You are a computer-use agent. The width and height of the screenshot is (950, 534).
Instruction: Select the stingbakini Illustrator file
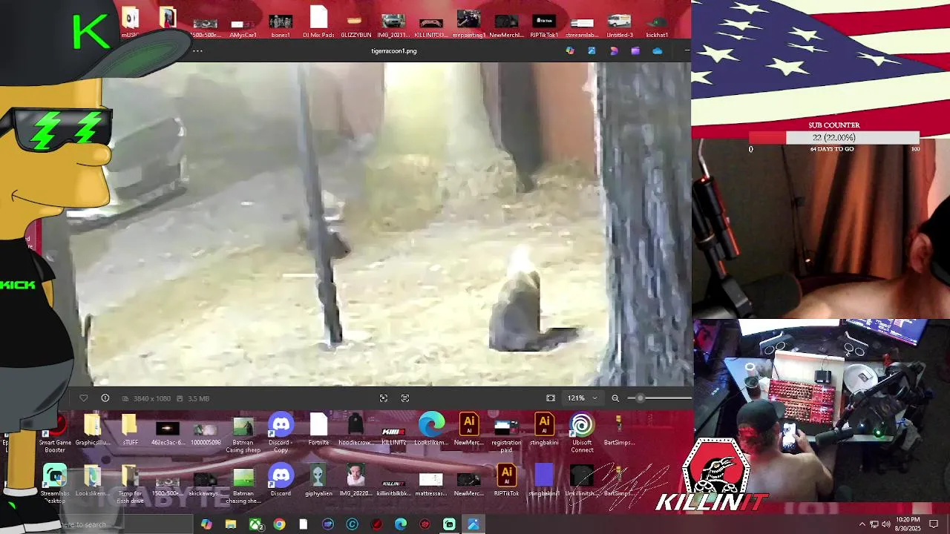[x=544, y=430]
